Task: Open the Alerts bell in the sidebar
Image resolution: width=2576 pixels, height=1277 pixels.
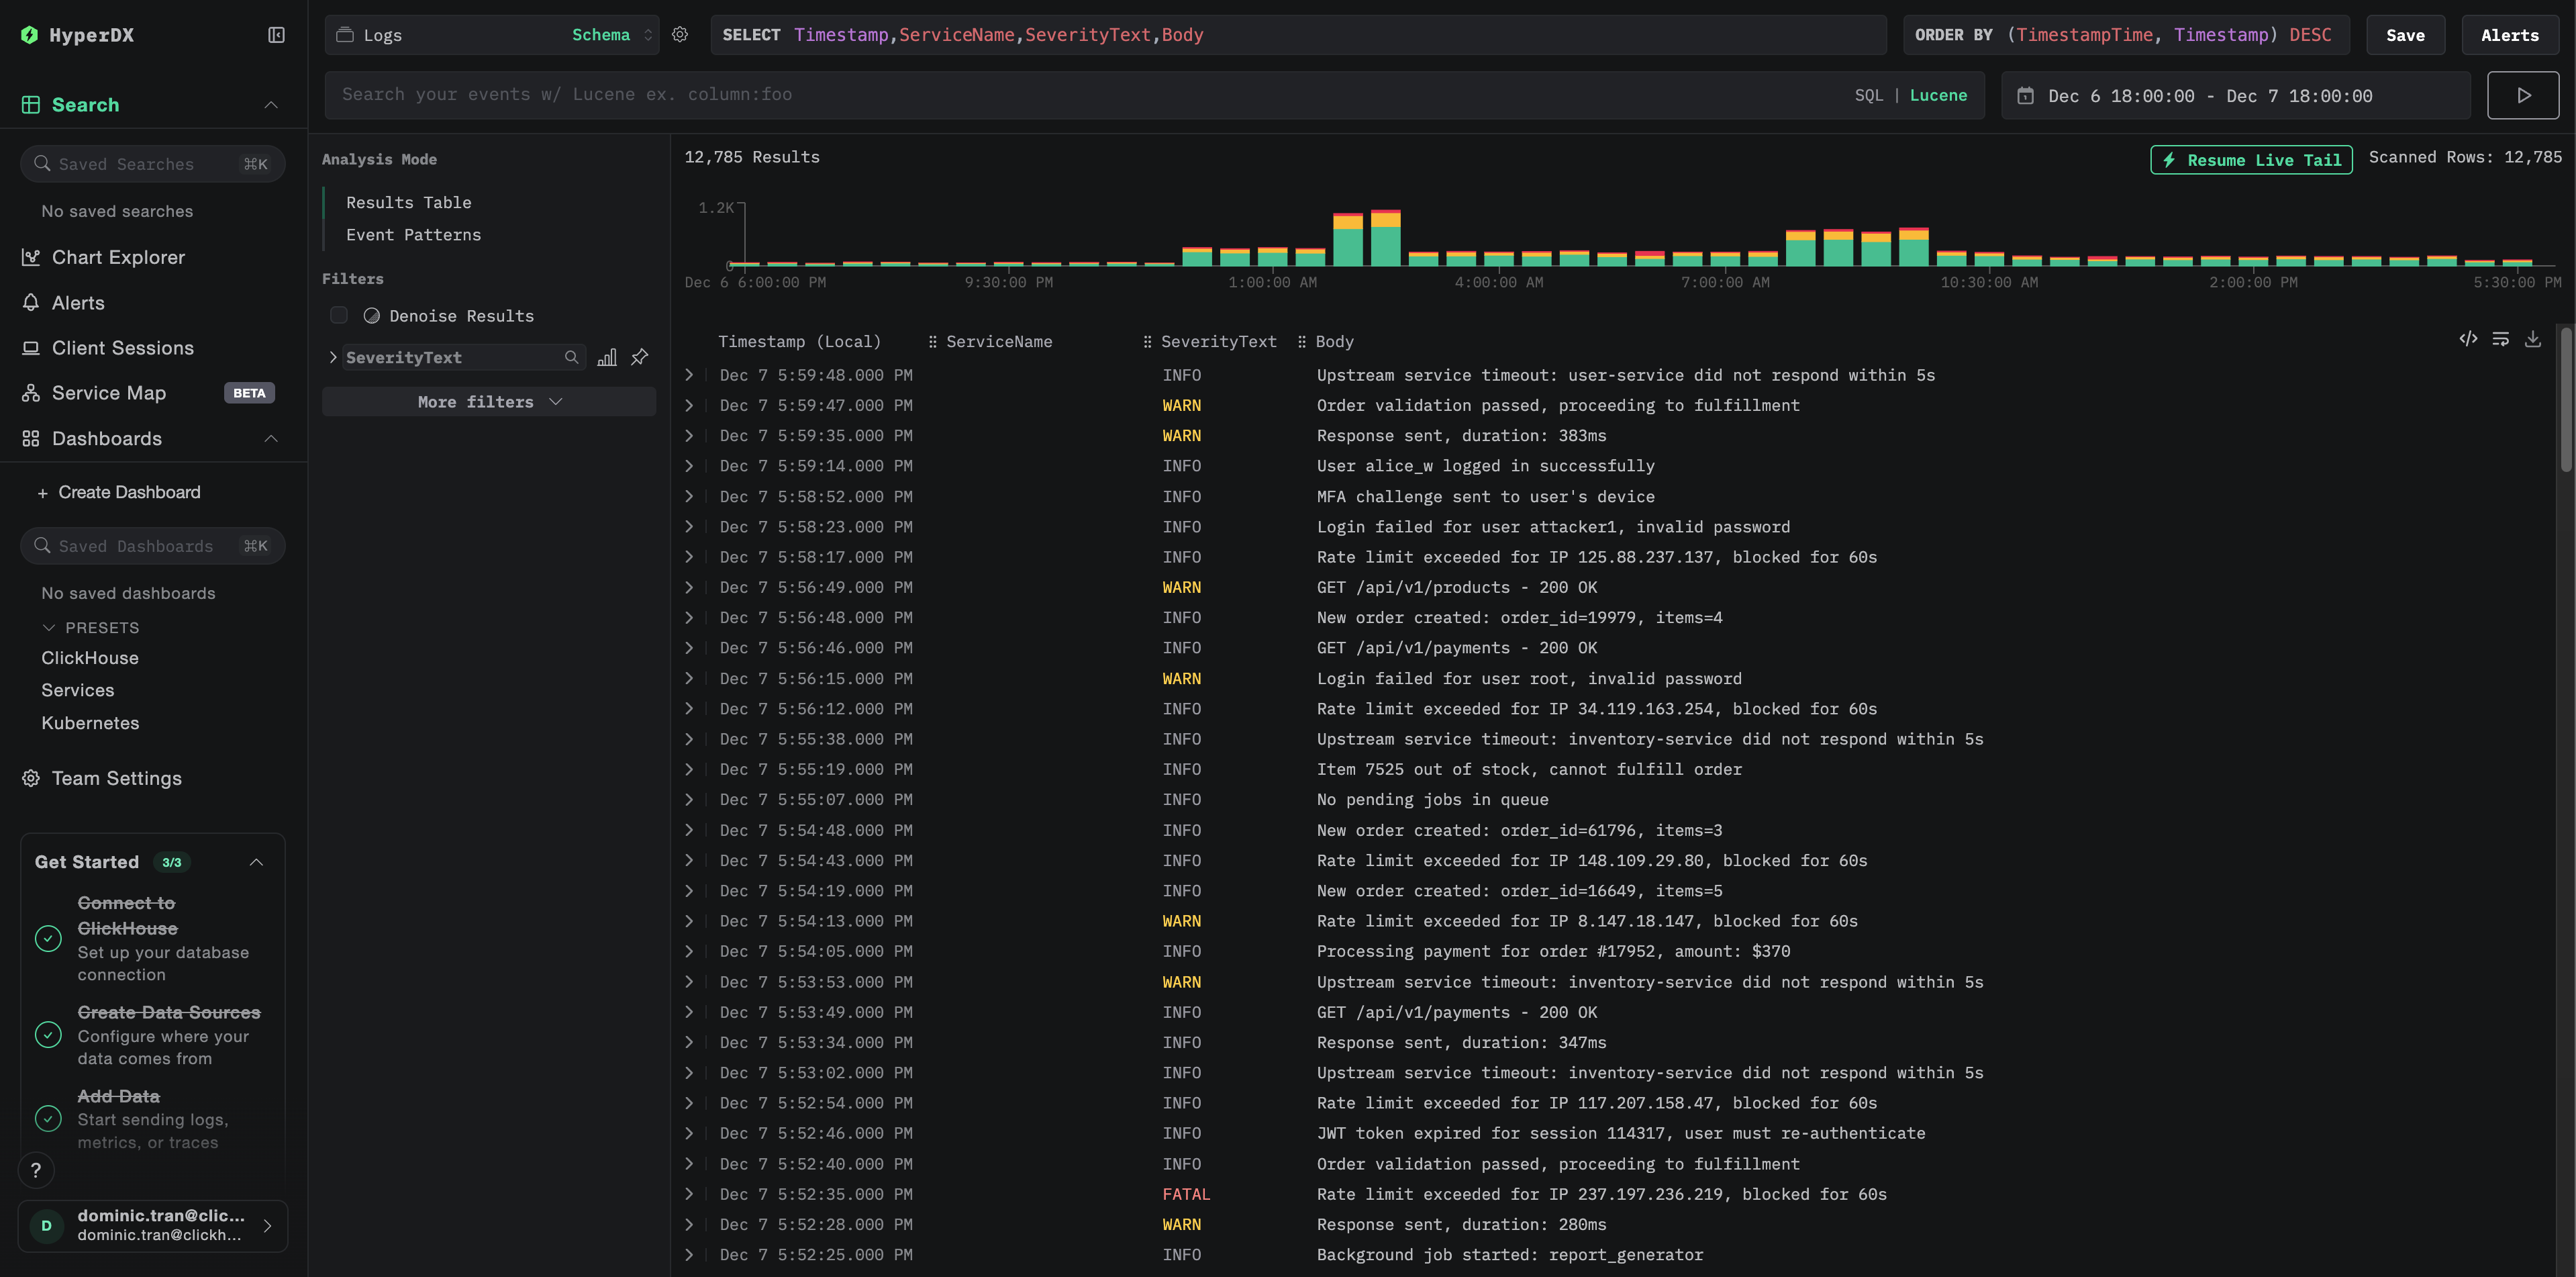Action: coord(77,303)
